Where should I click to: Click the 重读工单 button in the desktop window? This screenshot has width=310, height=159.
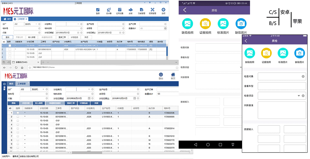(62, 37)
